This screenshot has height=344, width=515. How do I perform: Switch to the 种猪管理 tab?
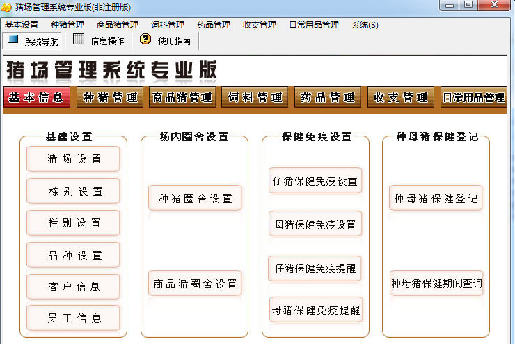(x=110, y=97)
